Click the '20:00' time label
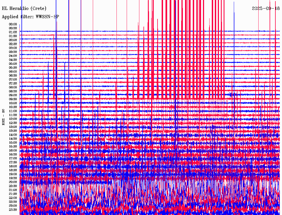Screen dimensions: 282x215 coord(13,182)
